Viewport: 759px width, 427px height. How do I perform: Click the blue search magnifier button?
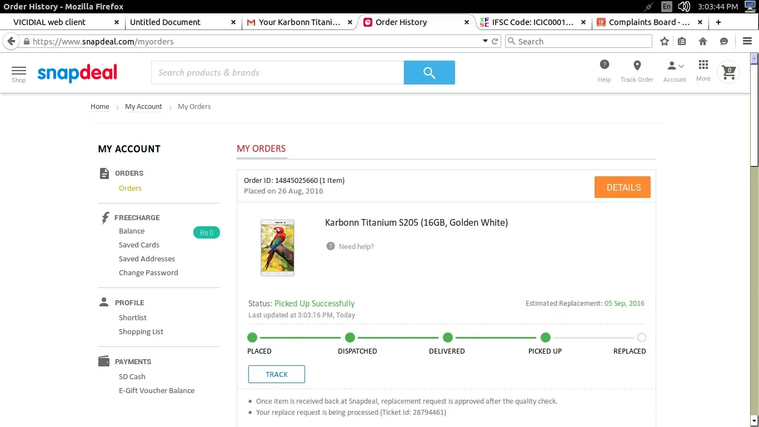(429, 73)
